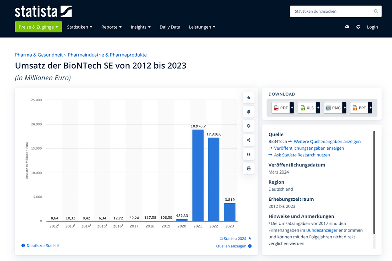Click the 2021 bar in chart

pos(198,176)
